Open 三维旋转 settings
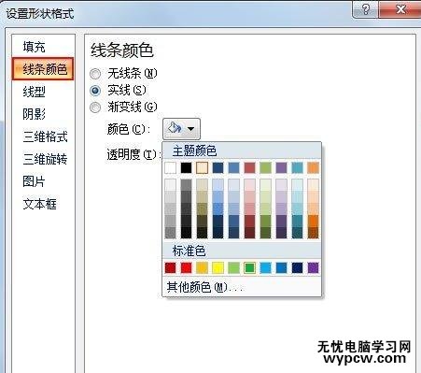 click(x=45, y=159)
